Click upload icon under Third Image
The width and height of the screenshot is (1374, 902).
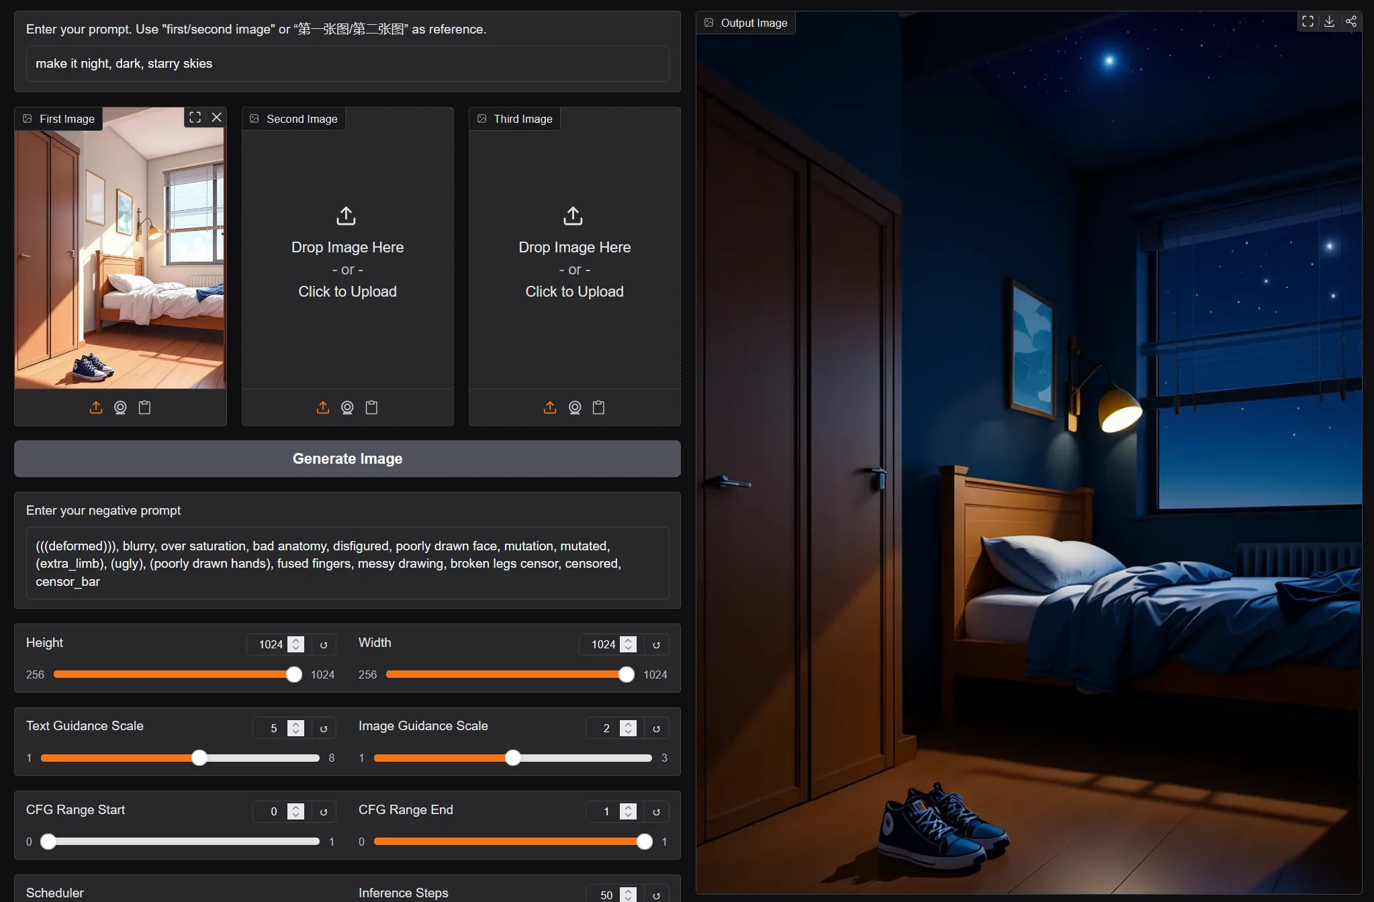[x=550, y=407]
